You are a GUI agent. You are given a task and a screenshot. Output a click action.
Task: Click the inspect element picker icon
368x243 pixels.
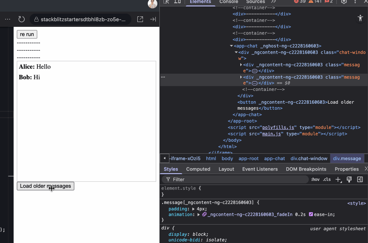[x=166, y=2]
